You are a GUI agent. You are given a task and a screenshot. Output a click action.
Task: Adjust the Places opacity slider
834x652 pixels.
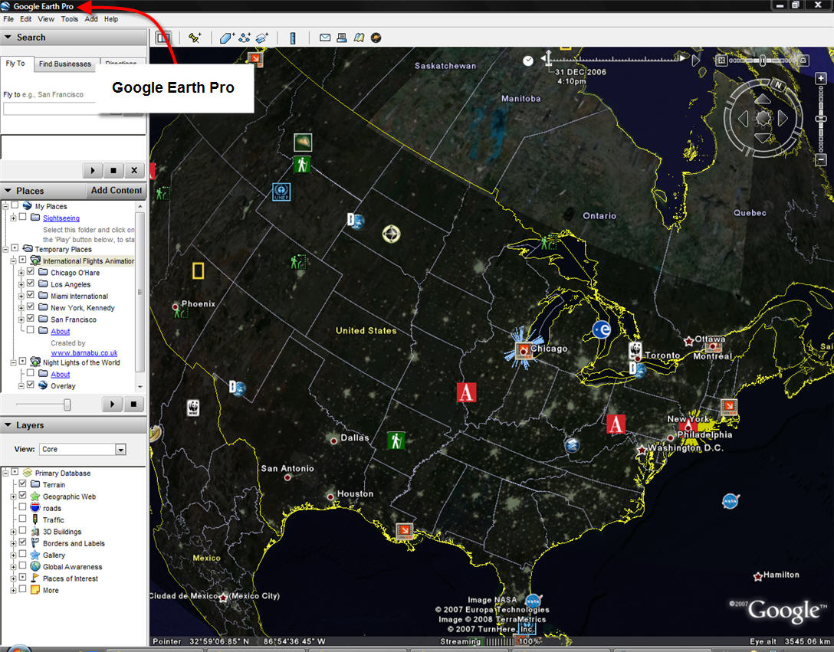click(x=67, y=405)
